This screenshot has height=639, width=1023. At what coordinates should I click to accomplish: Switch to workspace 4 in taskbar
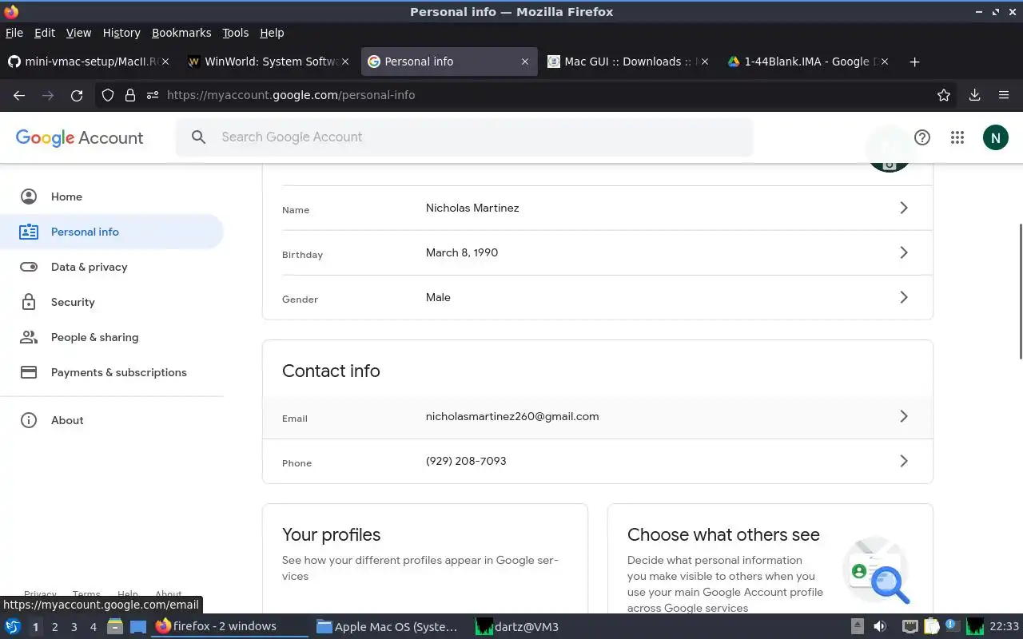[x=93, y=627]
